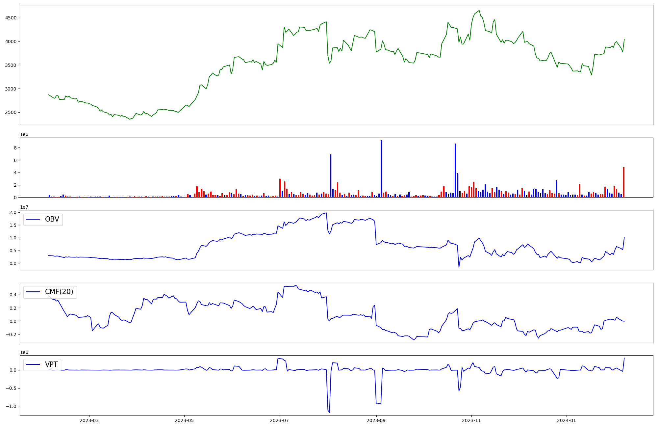Click the 2023-09 x-axis tick label
658x428 pixels.
pos(376,420)
